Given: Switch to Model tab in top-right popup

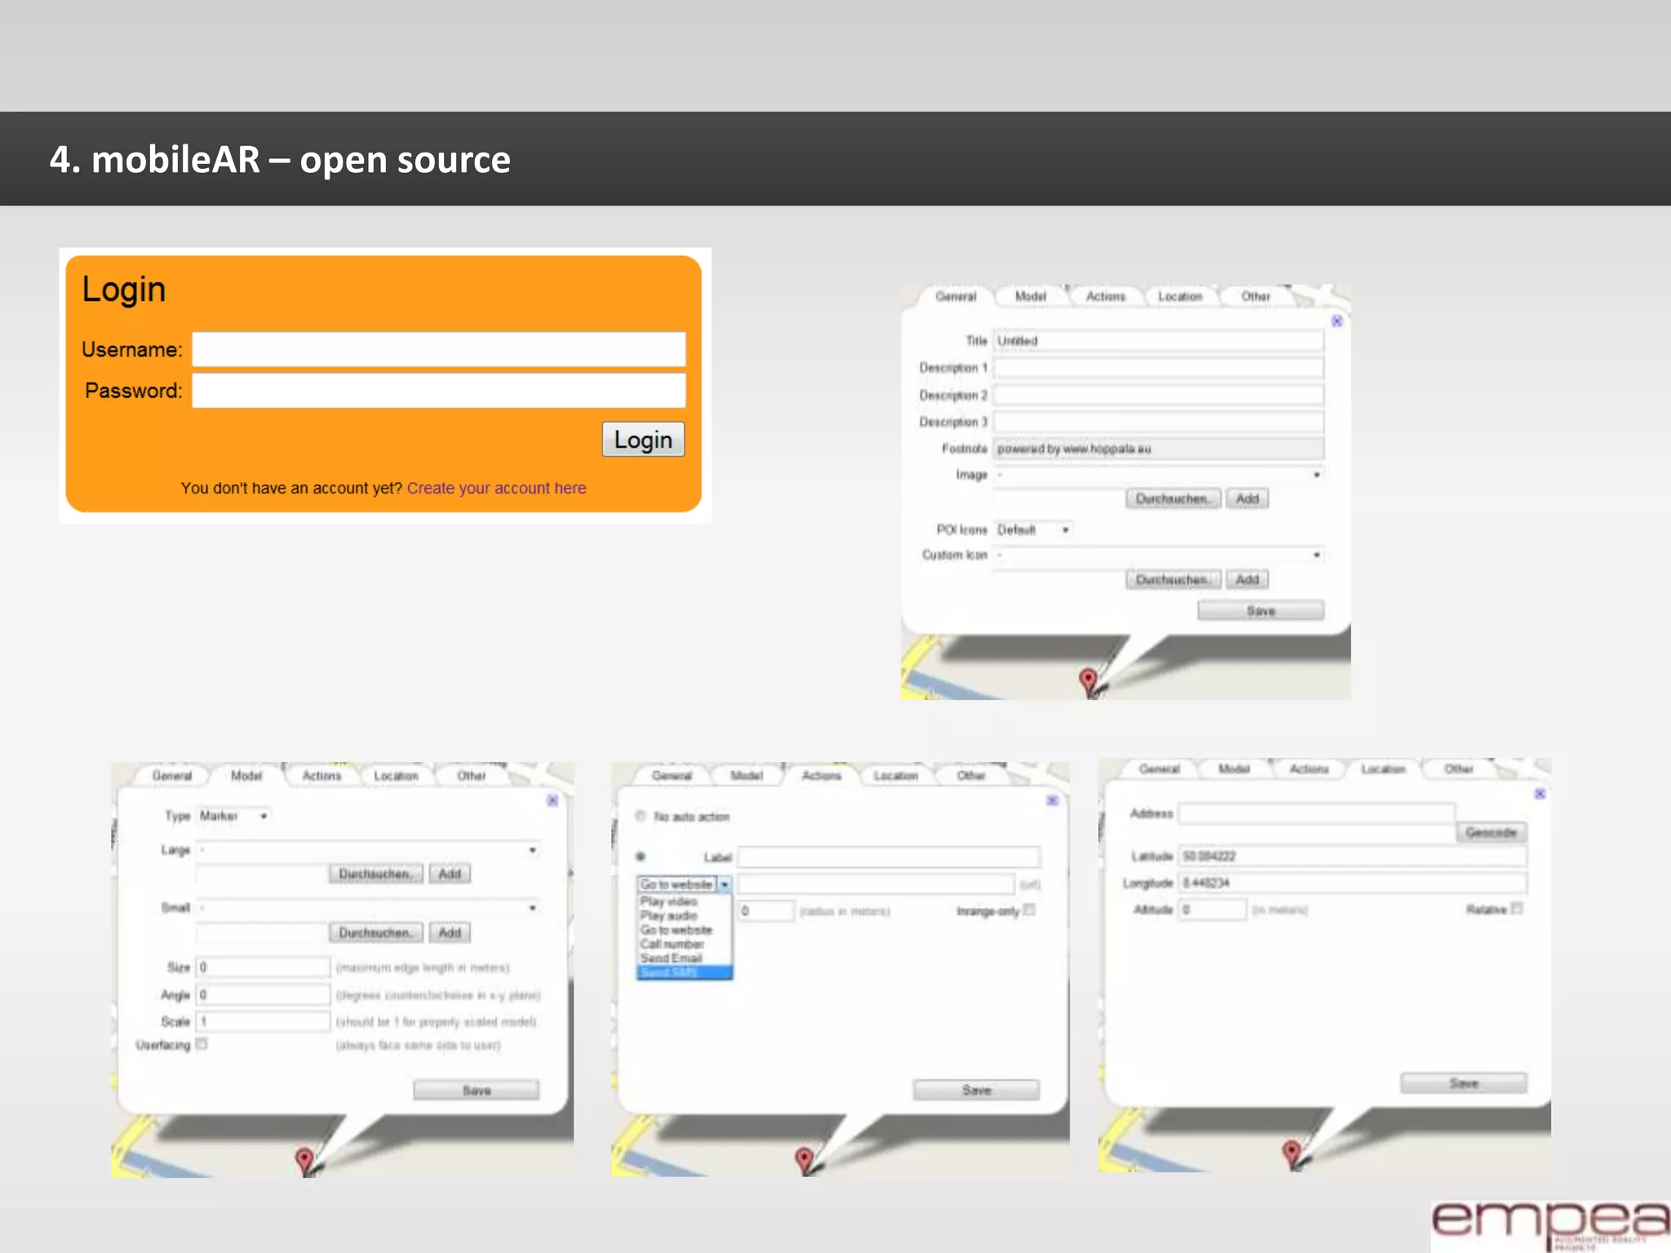Looking at the screenshot, I should click(1031, 296).
